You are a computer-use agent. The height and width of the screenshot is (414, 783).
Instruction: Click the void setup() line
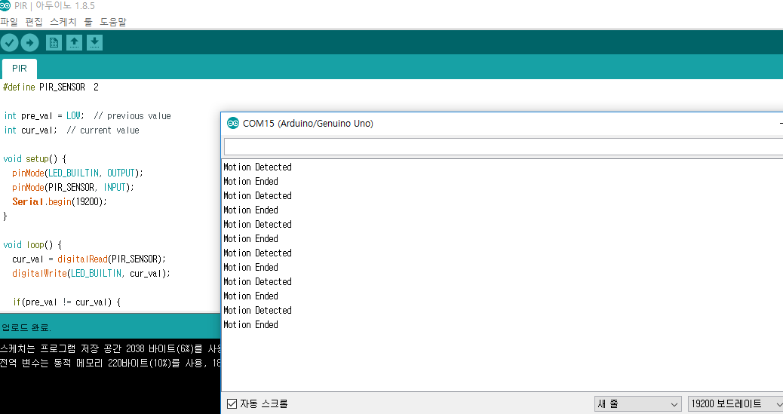[x=35, y=159]
